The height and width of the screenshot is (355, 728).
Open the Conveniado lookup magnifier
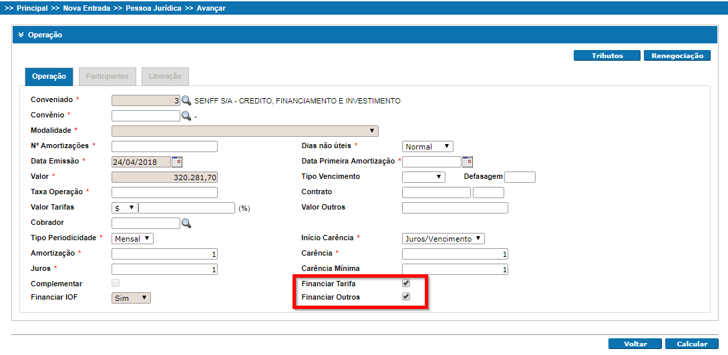click(x=186, y=100)
